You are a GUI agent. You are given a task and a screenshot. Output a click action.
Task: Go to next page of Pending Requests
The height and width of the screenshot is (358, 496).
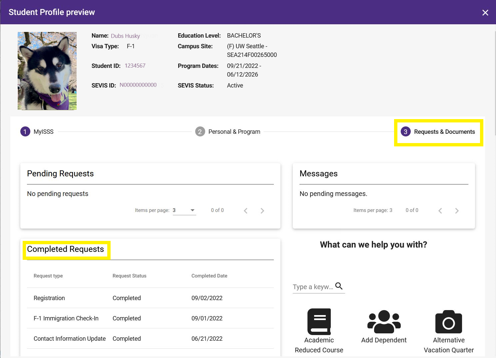(262, 211)
